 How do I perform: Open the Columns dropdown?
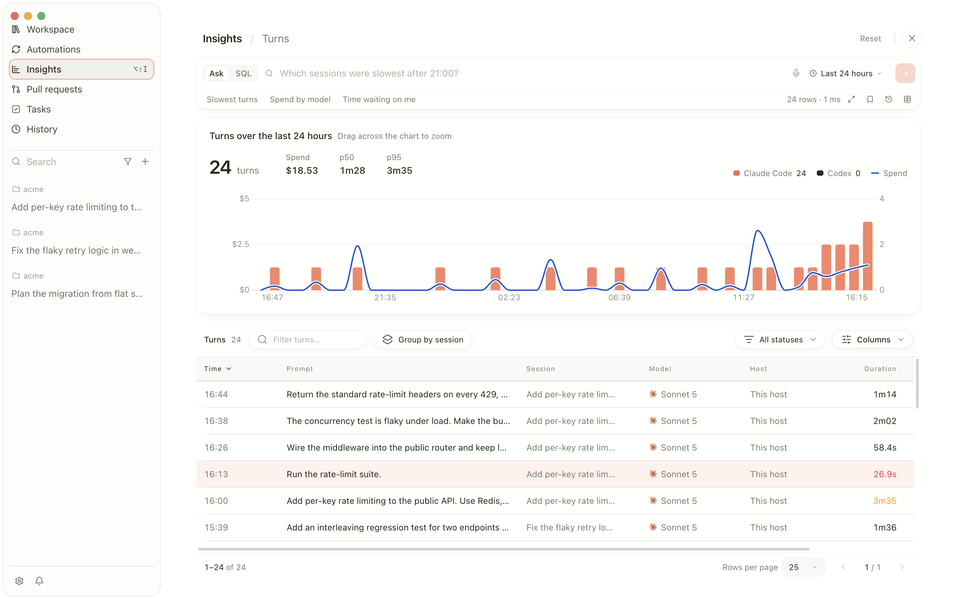pos(873,339)
